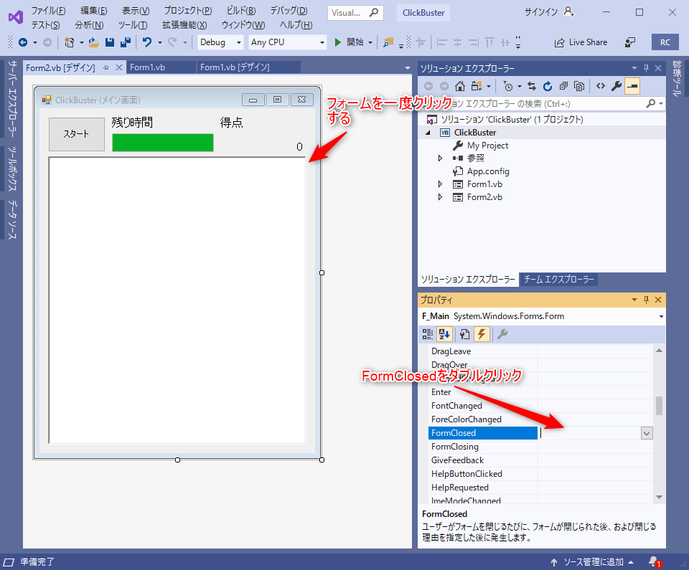The height and width of the screenshot is (570, 689).
Task: Click the green Start debugging arrow
Action: 337,42
